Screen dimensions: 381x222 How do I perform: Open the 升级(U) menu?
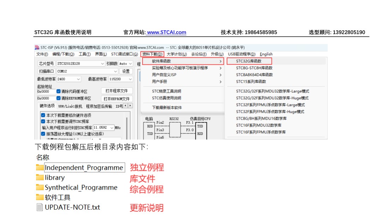(217, 54)
